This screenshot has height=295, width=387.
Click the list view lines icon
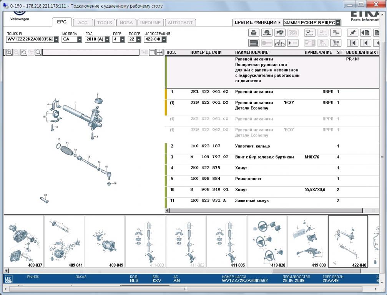click(254, 43)
